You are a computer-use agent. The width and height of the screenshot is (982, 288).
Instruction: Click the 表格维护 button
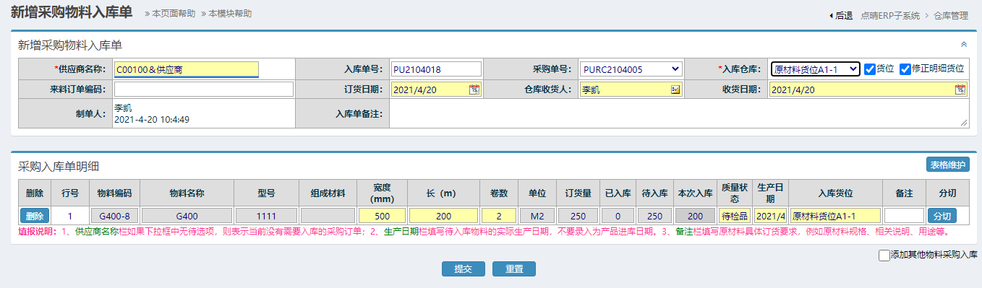pos(948,165)
